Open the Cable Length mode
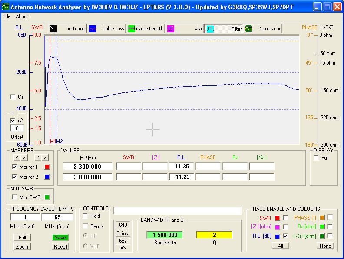344x259 pixels. coord(146,29)
